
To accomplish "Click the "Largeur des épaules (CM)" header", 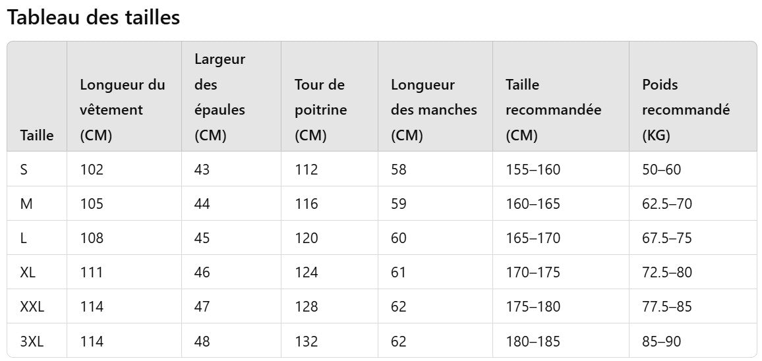I will 220,97.
